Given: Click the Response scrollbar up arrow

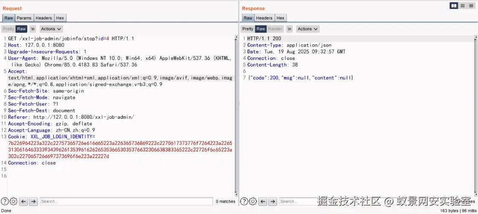Looking at the screenshot, I should coord(476,38).
